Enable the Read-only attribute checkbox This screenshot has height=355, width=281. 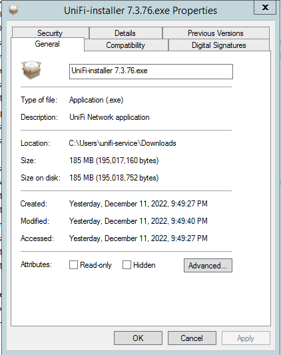(x=73, y=264)
